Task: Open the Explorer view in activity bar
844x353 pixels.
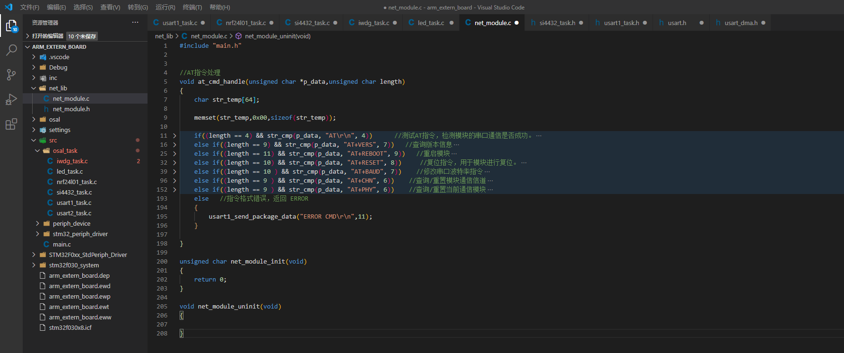Action: click(x=11, y=26)
